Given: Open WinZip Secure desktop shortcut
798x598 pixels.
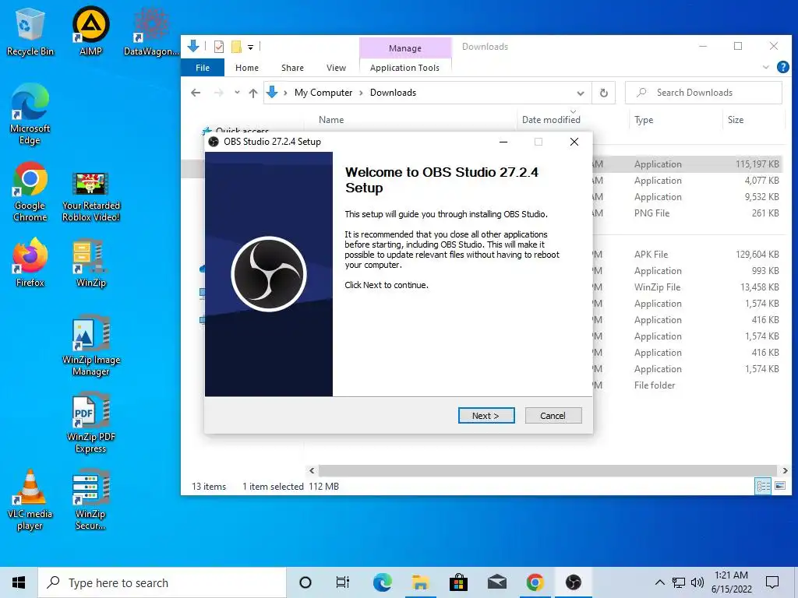Looking at the screenshot, I should tap(90, 501).
